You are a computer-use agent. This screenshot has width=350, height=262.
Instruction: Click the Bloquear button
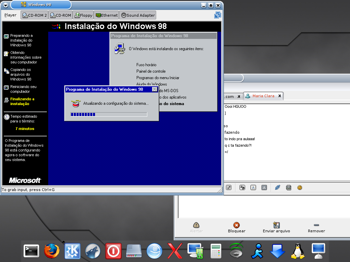pos(237,228)
